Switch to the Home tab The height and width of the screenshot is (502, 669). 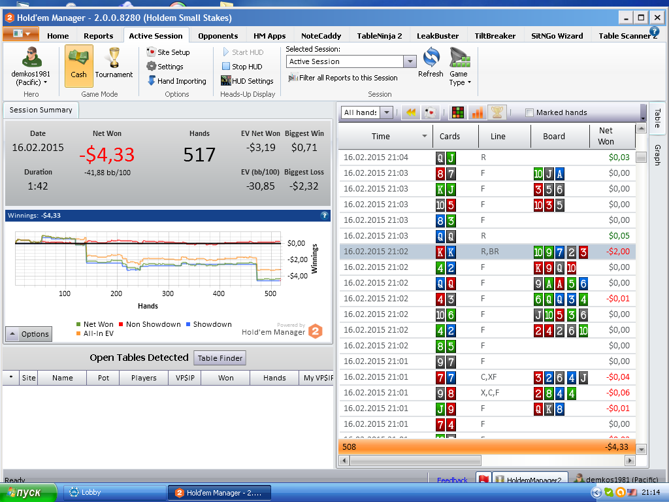pyautogui.click(x=58, y=36)
